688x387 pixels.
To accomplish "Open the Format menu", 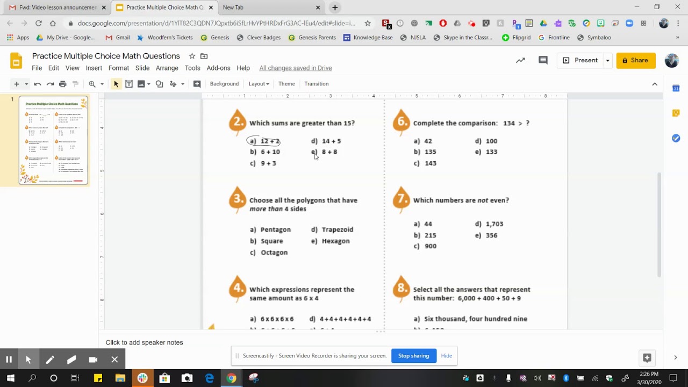I will click(119, 68).
